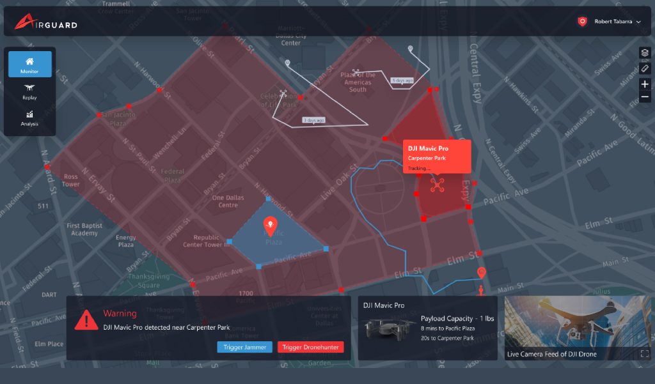The height and width of the screenshot is (384, 655).
Task: Trigger the Jammer
Action: [245, 347]
